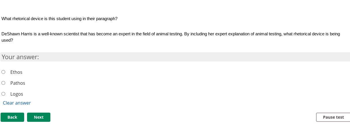The width and height of the screenshot is (350, 129).
Task: Click the Logos answer label text
Action: pyautogui.click(x=17, y=94)
